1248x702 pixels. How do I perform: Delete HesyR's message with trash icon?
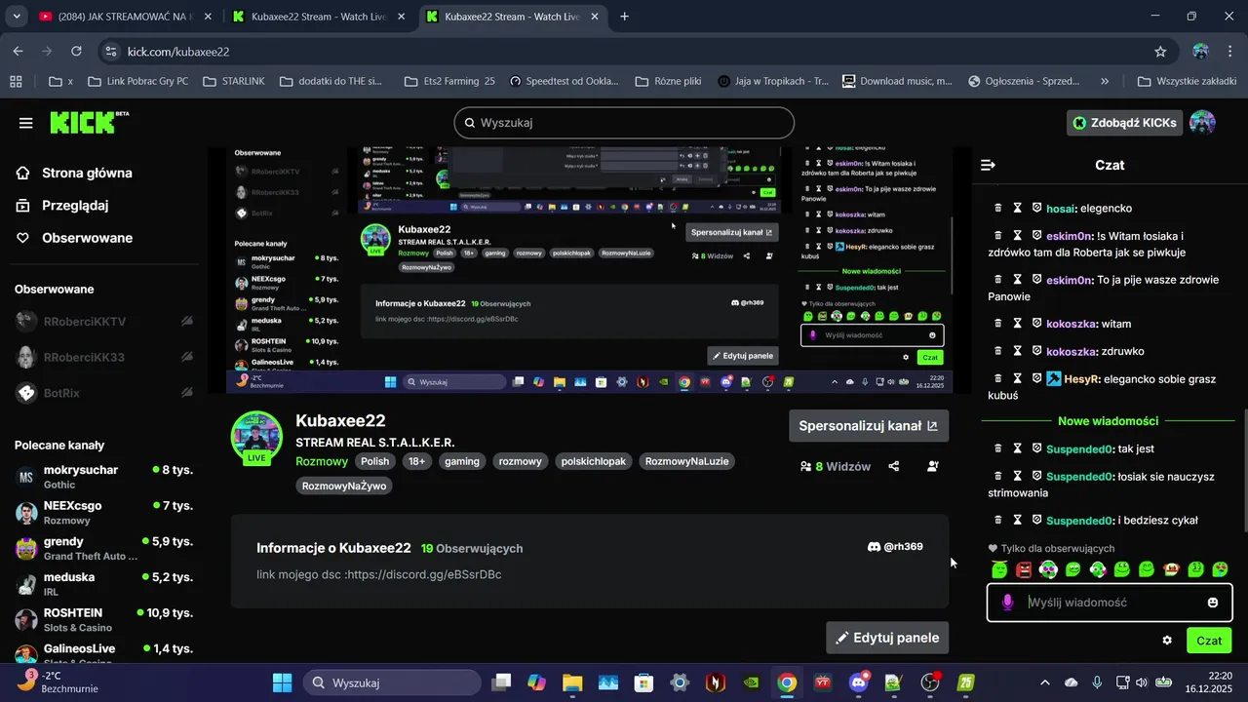pyautogui.click(x=997, y=378)
